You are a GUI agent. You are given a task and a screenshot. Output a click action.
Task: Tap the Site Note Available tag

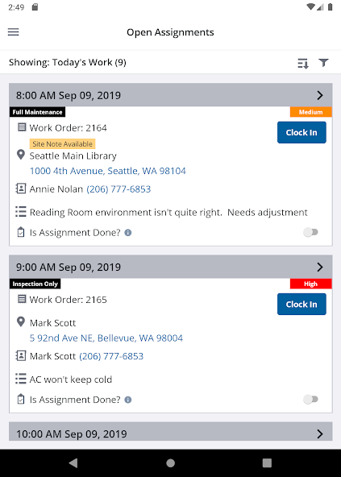click(62, 144)
